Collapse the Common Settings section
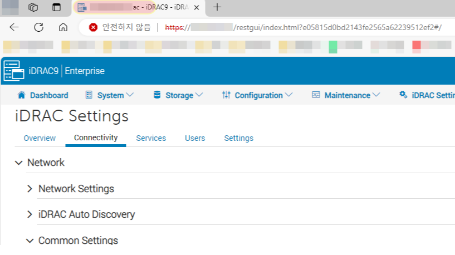 [30, 241]
